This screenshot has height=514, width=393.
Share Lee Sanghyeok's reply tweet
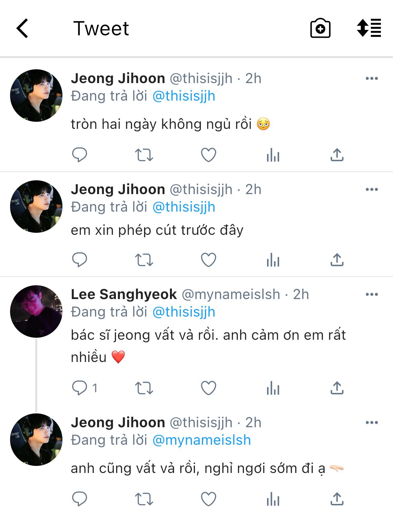(337, 388)
